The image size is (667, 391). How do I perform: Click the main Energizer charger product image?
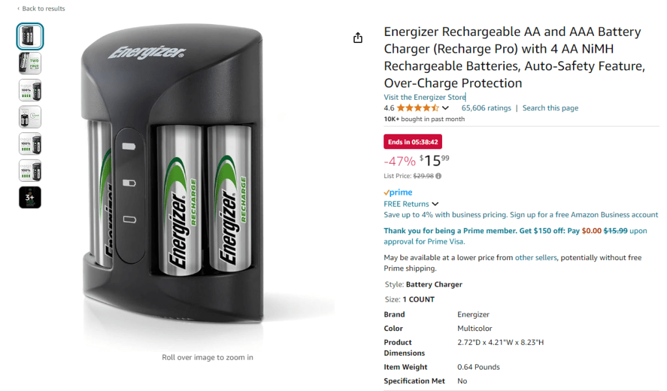click(x=172, y=174)
